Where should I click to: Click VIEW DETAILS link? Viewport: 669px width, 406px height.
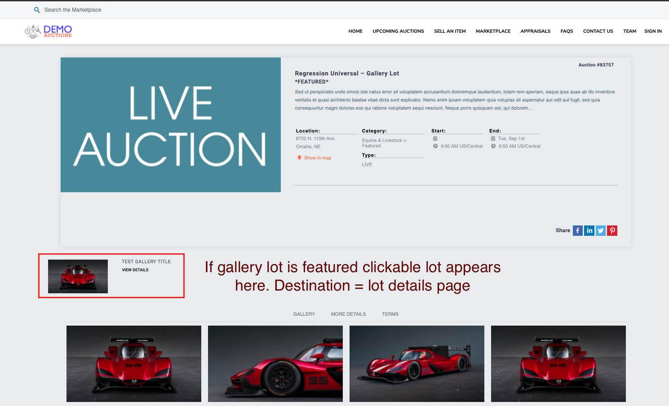pos(135,270)
